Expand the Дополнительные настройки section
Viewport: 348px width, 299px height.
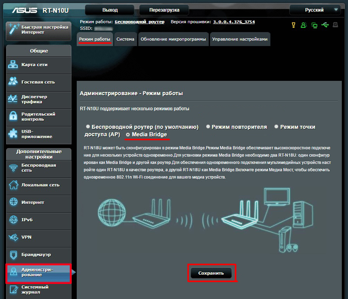pos(39,154)
